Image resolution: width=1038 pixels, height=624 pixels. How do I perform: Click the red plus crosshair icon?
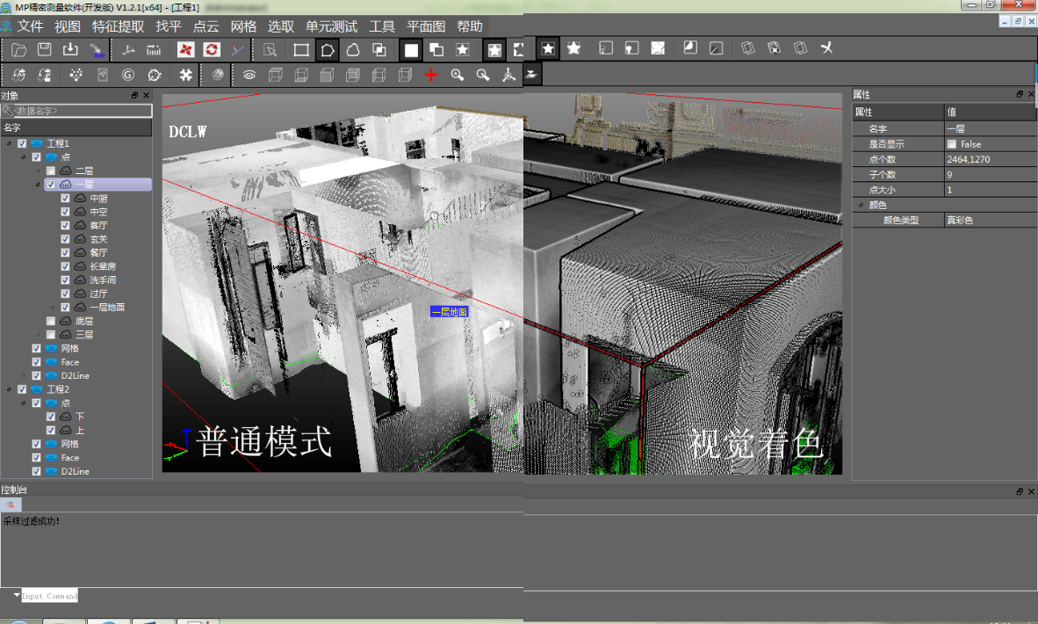tap(430, 76)
